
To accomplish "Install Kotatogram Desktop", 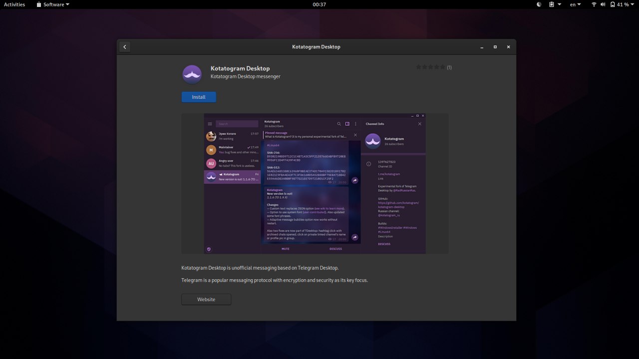I will tap(199, 97).
